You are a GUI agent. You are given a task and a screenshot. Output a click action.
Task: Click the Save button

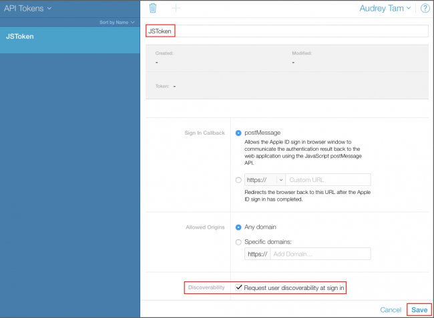(x=419, y=310)
